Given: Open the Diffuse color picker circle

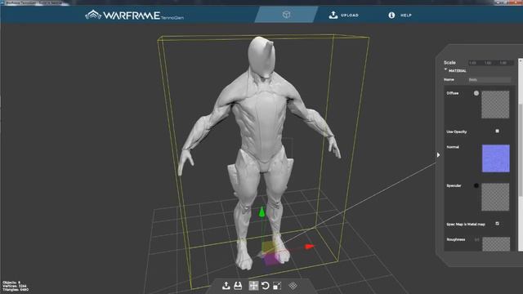Looking at the screenshot, I should 476,93.
